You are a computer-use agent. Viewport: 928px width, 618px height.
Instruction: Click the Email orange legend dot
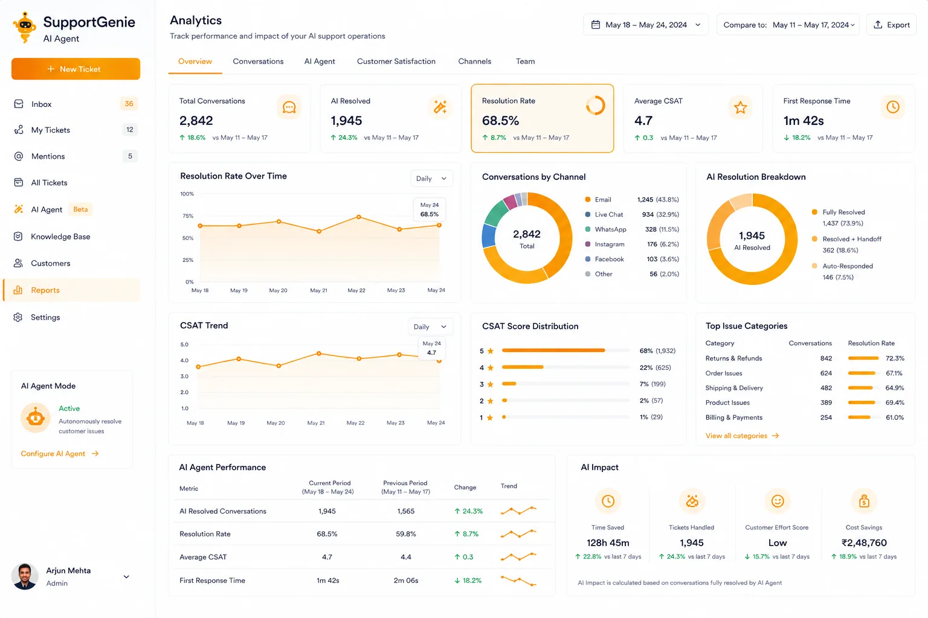click(x=588, y=200)
